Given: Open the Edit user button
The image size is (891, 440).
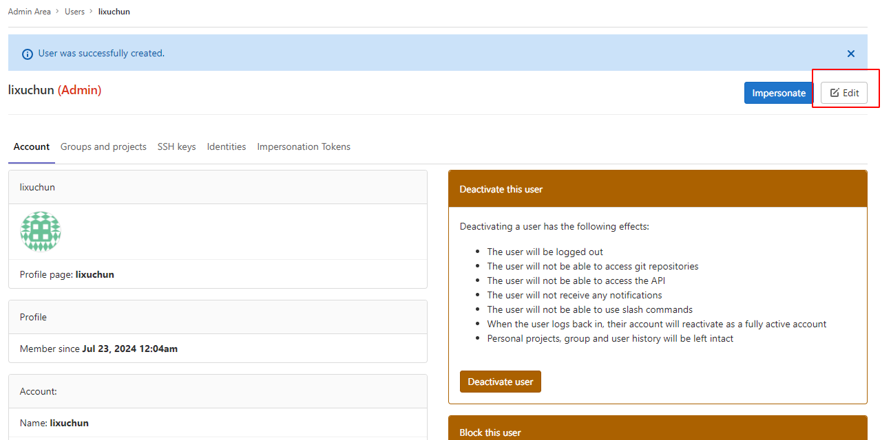Looking at the screenshot, I should [844, 93].
